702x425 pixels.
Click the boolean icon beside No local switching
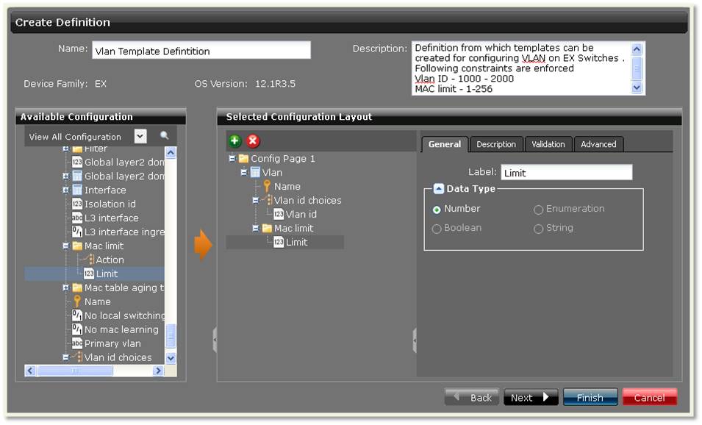[x=77, y=315]
